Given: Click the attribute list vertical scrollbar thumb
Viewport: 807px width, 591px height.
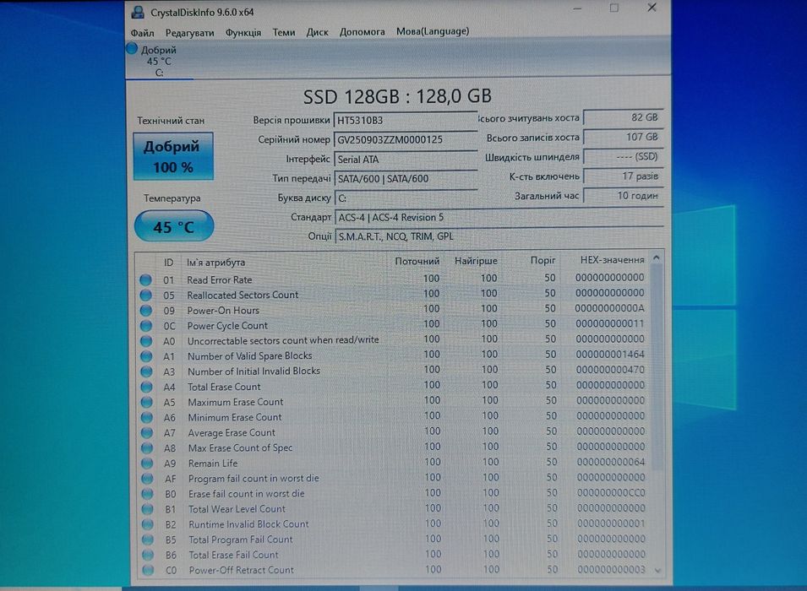Looking at the screenshot, I should [657, 366].
